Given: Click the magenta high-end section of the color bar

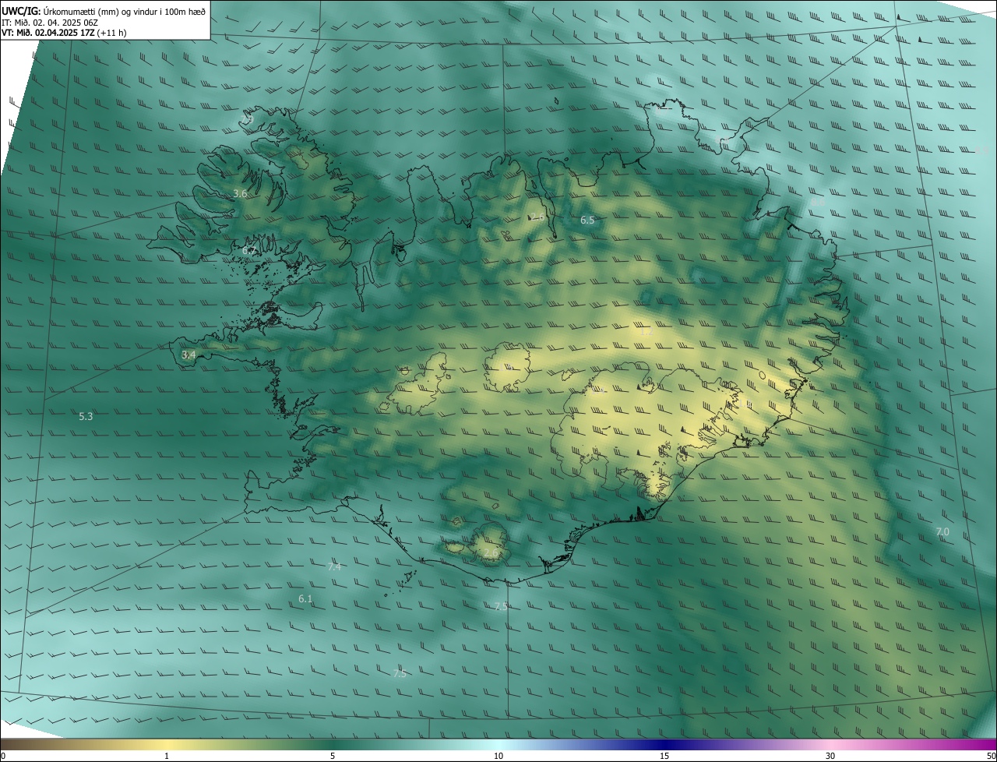Looking at the screenshot, I should point(966,744).
